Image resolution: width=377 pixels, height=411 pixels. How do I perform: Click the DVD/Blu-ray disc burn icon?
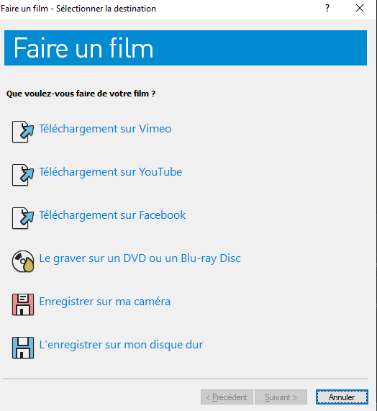[x=23, y=261]
